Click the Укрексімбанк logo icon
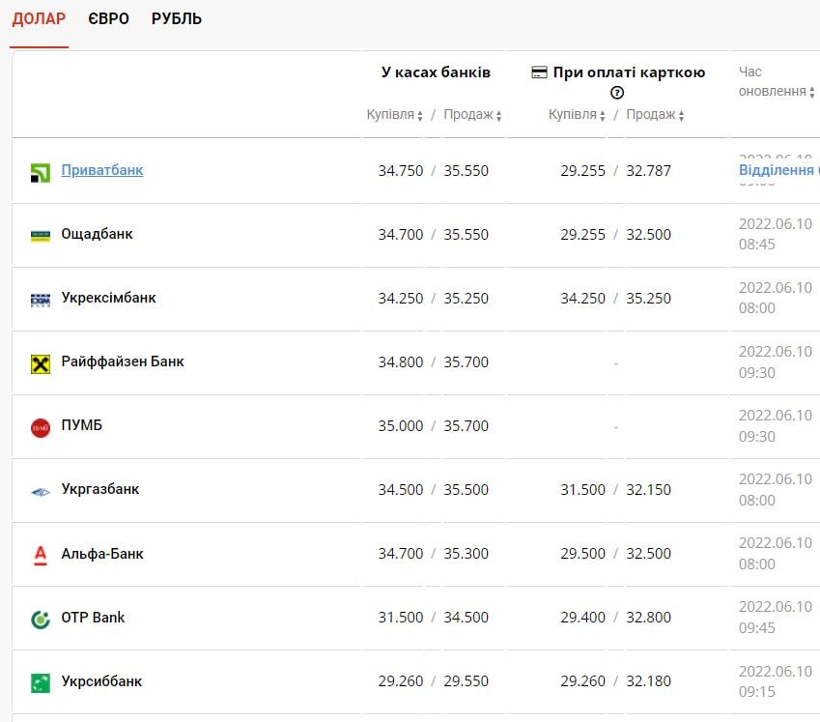 coord(40,300)
